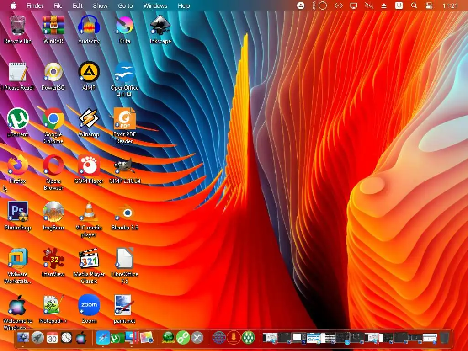Image resolution: width=468 pixels, height=351 pixels.
Task: Open the Edit menu
Action: tap(78, 5)
